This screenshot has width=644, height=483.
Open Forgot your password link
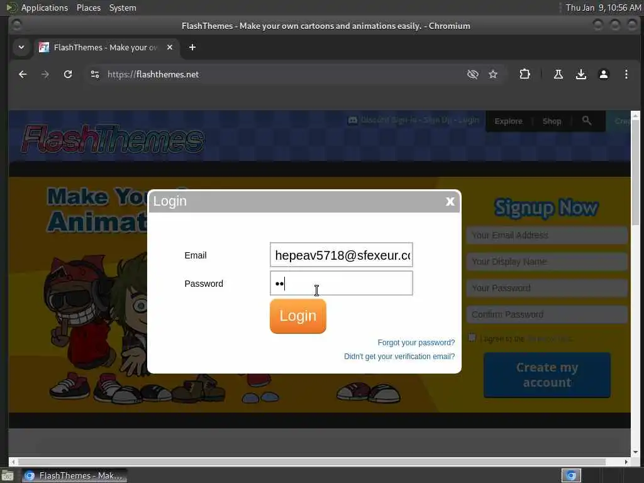[416, 343]
